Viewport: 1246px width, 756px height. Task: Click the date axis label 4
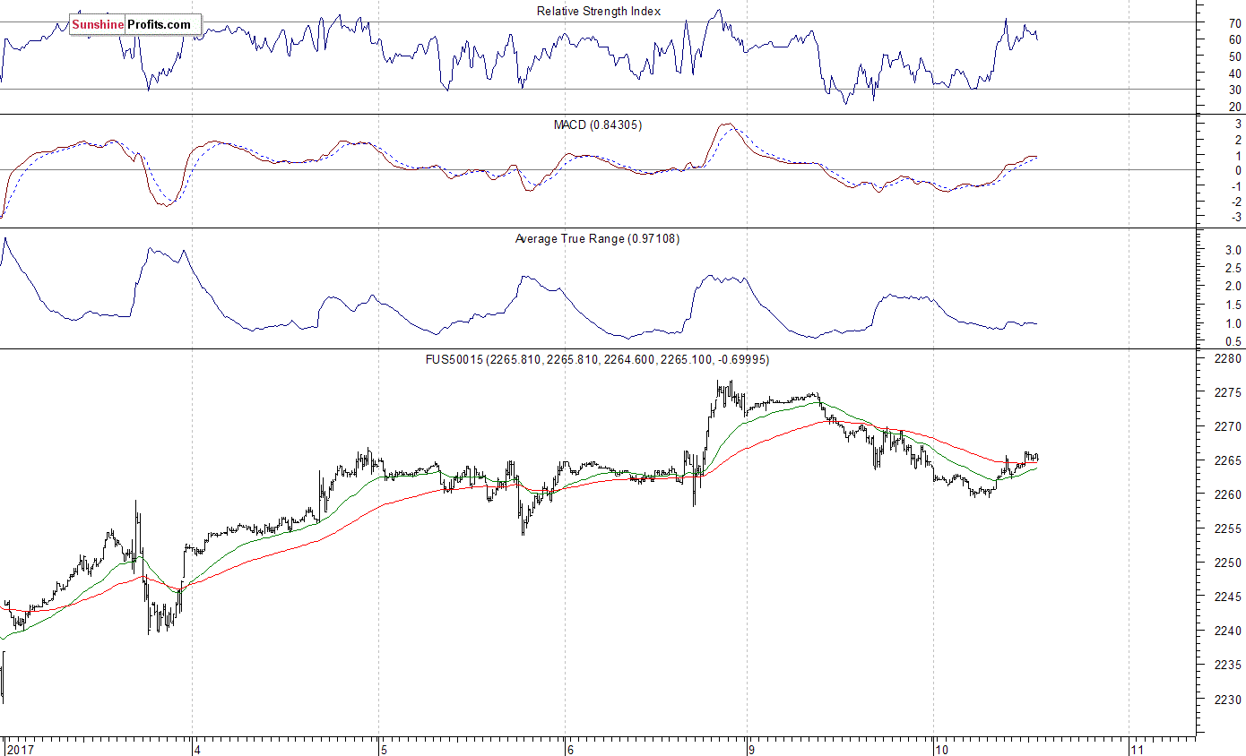click(x=197, y=748)
